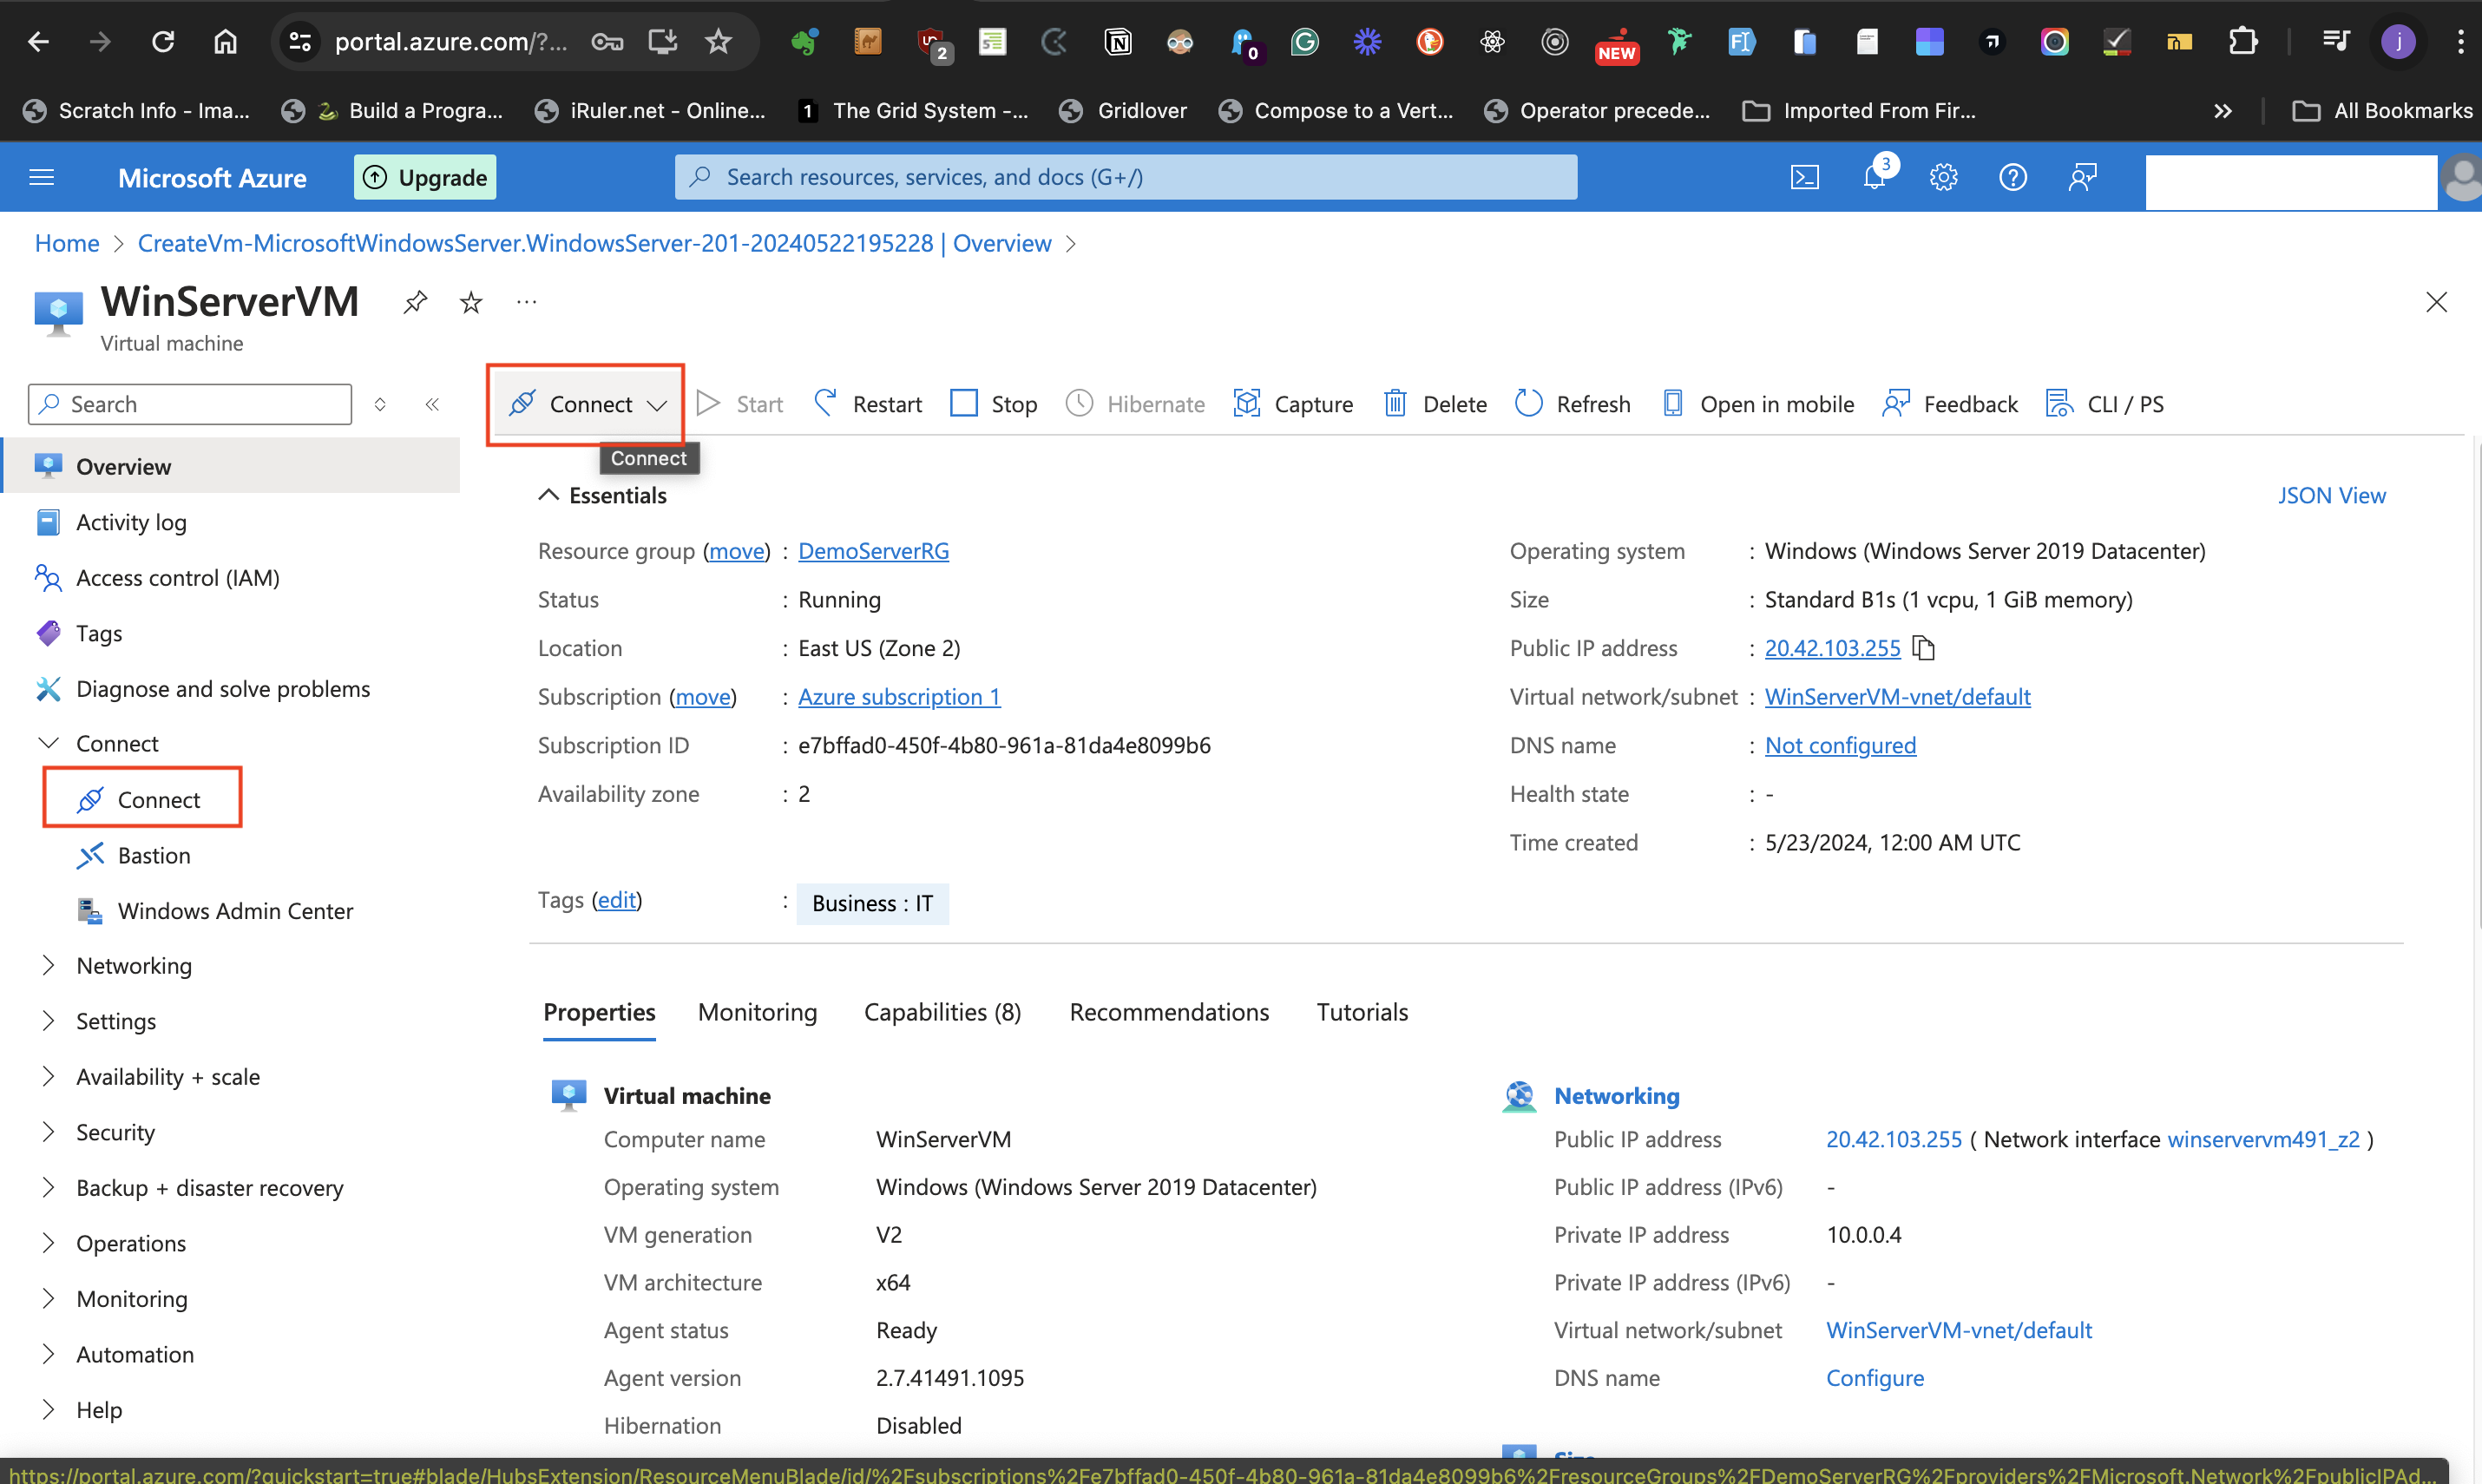Open the DemoServerRG resource group link
Image resolution: width=2482 pixels, height=1484 pixels.
(x=873, y=551)
